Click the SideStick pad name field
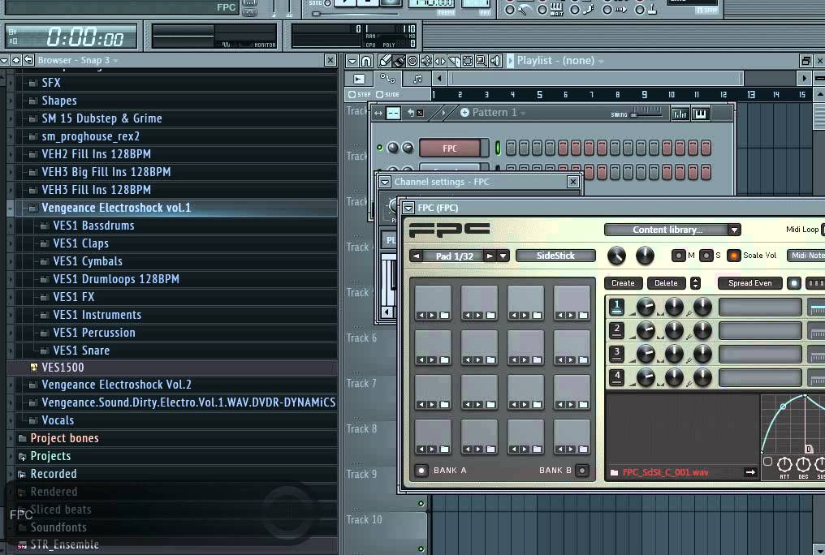The height and width of the screenshot is (555, 825). 555,256
